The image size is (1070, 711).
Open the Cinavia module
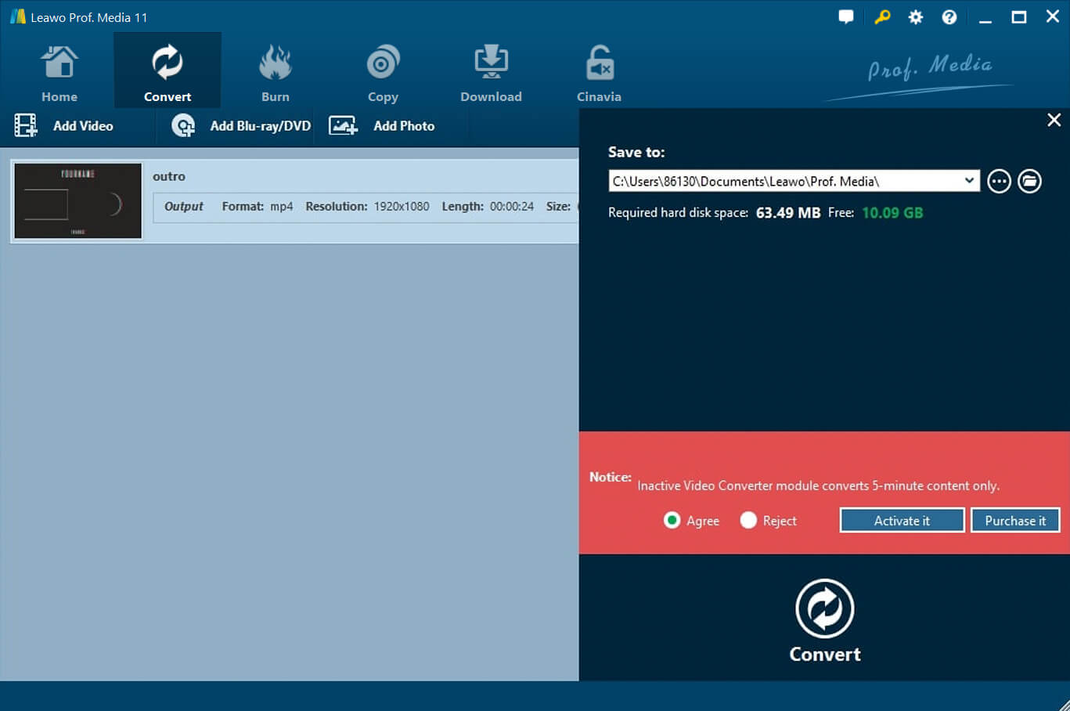[599, 70]
